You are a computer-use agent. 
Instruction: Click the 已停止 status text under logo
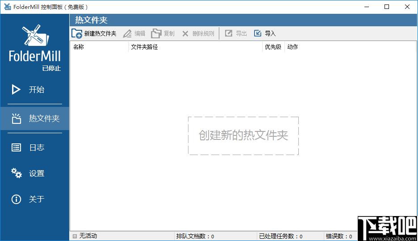pos(51,68)
